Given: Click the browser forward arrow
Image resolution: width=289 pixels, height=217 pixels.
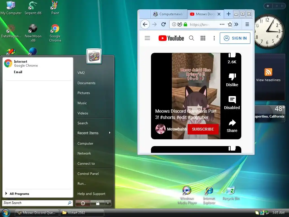Looking at the screenshot, I should tap(154, 24).
